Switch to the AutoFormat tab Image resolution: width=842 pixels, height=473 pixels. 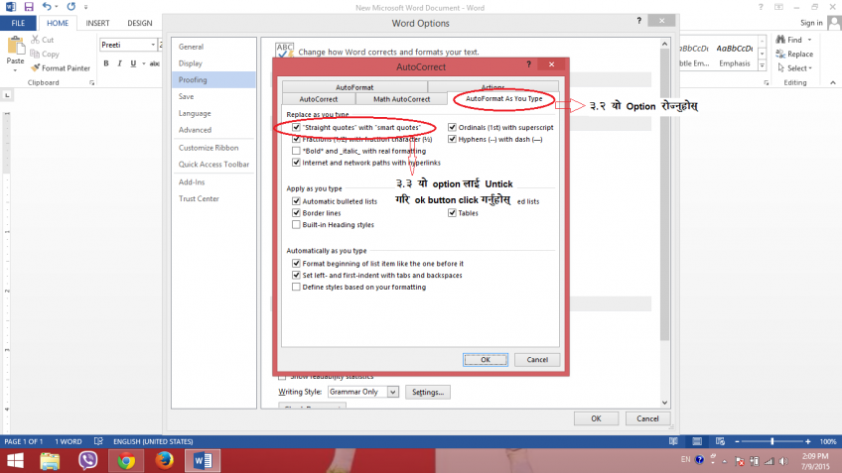(354, 87)
